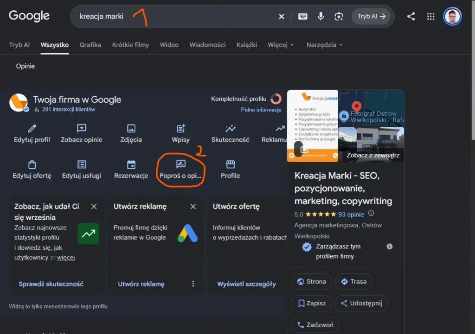Select the Tryb AI tab

click(19, 45)
